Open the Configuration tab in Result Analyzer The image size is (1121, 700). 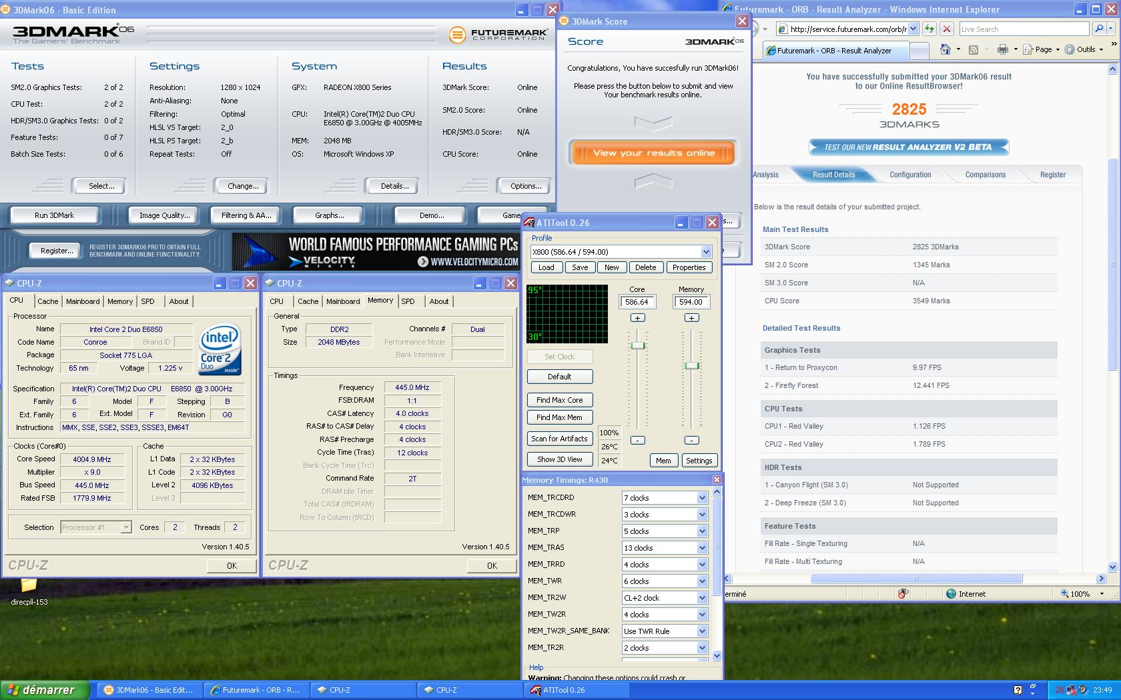point(910,175)
